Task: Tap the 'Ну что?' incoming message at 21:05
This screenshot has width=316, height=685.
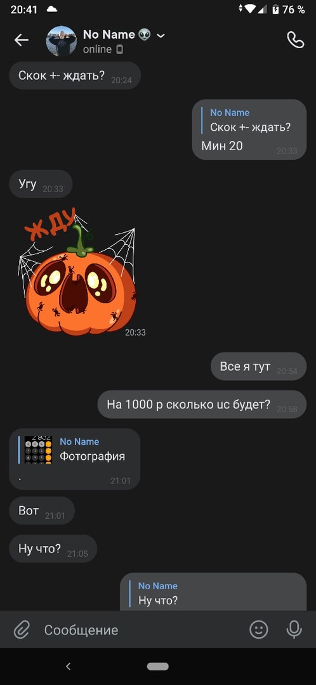Action: pyautogui.click(x=53, y=548)
